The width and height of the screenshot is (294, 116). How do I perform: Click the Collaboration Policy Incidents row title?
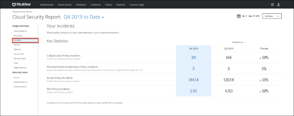point(63,55)
